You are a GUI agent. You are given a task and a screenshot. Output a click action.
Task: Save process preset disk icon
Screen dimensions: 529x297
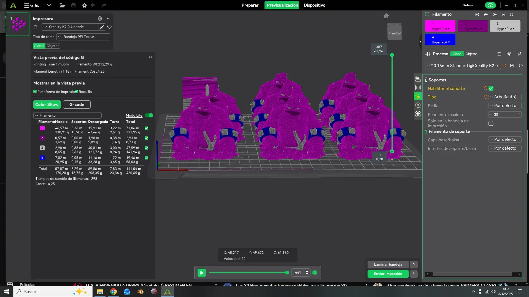pyautogui.click(x=512, y=66)
